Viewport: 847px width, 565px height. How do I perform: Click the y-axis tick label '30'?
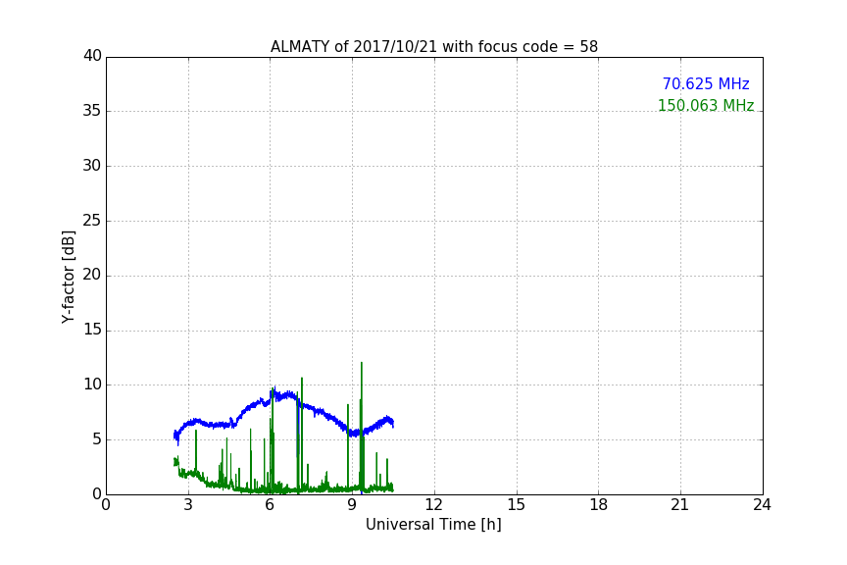pos(92,166)
